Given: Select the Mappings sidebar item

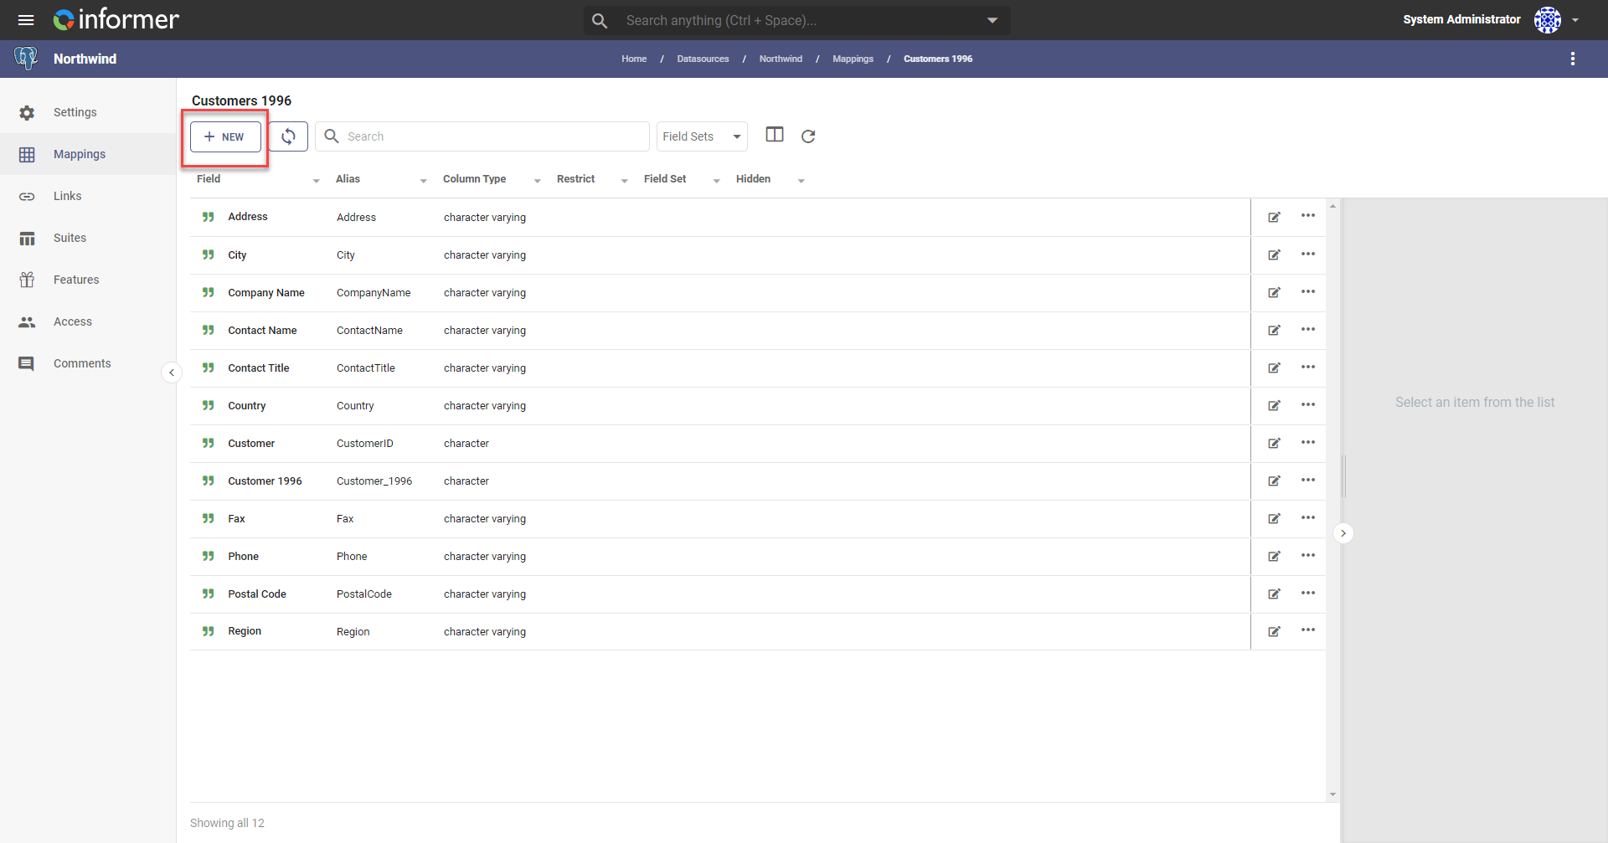Looking at the screenshot, I should click(88, 154).
